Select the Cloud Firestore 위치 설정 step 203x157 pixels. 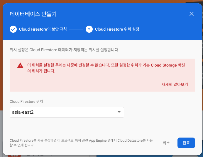[117, 29]
